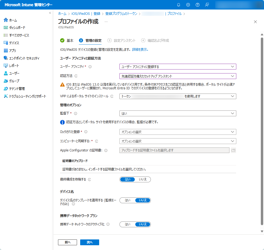Open the ユーザー アフィニティ dropdown

pyautogui.click(x=178, y=67)
